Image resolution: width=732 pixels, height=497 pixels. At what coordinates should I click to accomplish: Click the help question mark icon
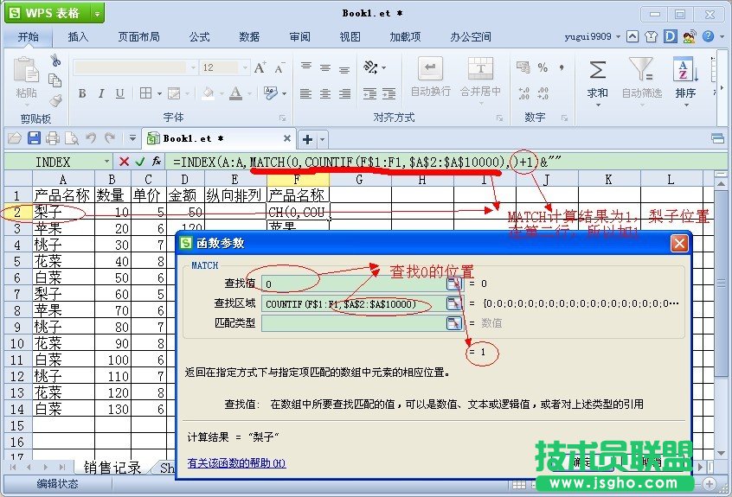pyautogui.click(x=708, y=36)
